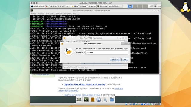The image size is (191, 107).
Task: Launch web browser globe from dock
Action: click(x=98, y=100)
